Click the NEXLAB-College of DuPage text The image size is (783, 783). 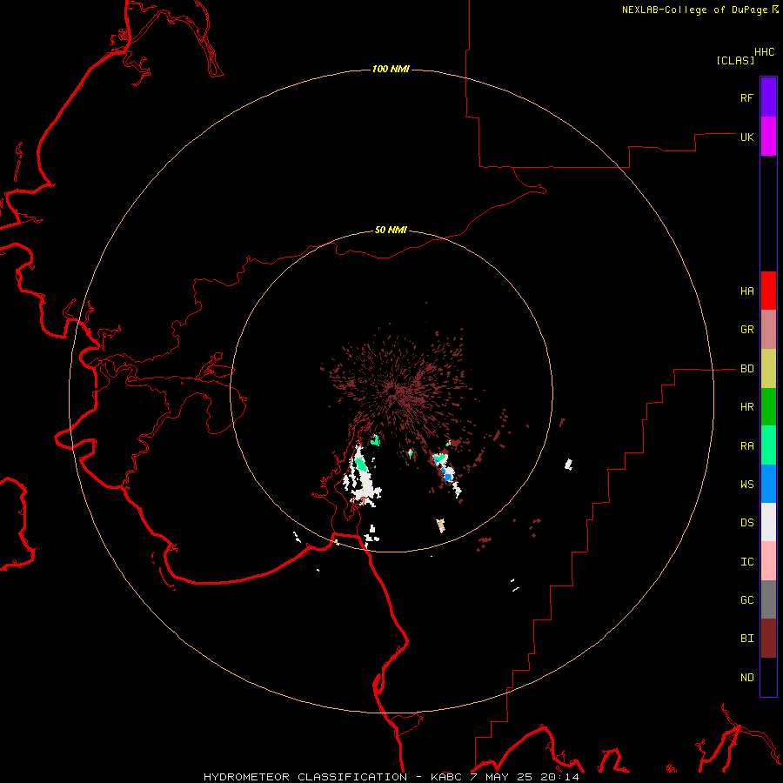point(694,10)
